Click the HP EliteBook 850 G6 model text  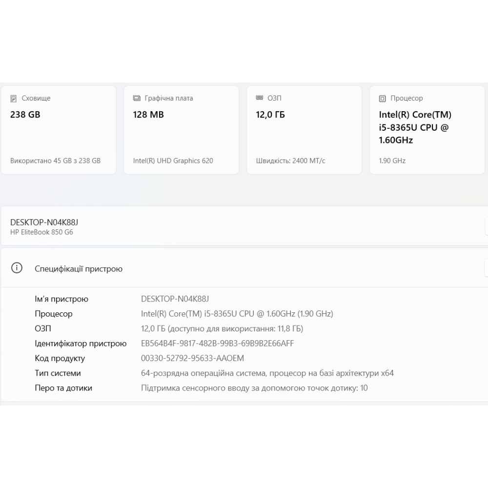41,232
